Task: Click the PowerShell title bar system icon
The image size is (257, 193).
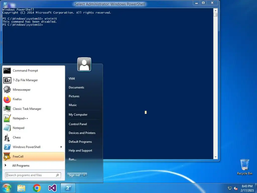Action: click(x=5, y=4)
